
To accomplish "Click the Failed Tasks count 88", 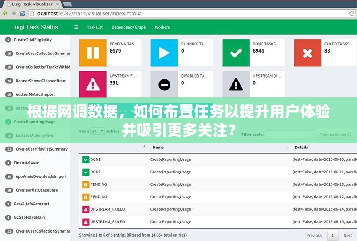I will pos(327,51).
